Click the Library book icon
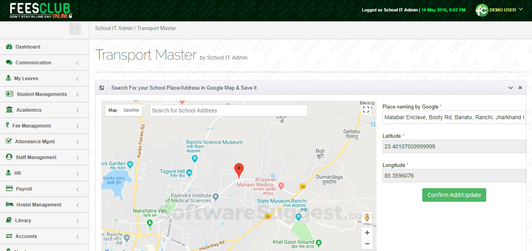This screenshot has width=532, height=251. (x=9, y=220)
